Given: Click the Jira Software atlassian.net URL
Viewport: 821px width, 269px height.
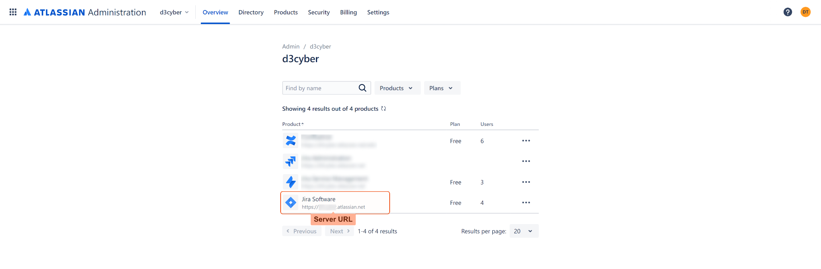Looking at the screenshot, I should coord(334,207).
